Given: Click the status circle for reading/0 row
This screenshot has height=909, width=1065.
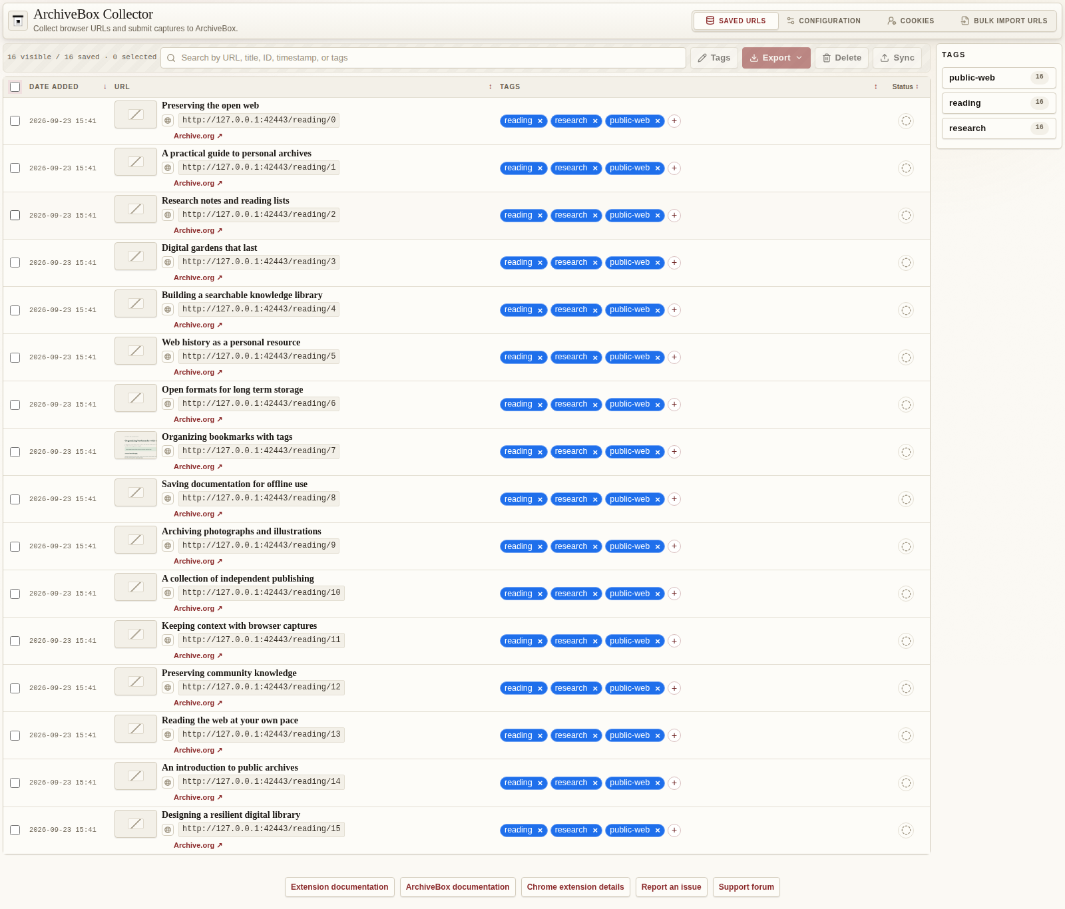Looking at the screenshot, I should pos(906,121).
